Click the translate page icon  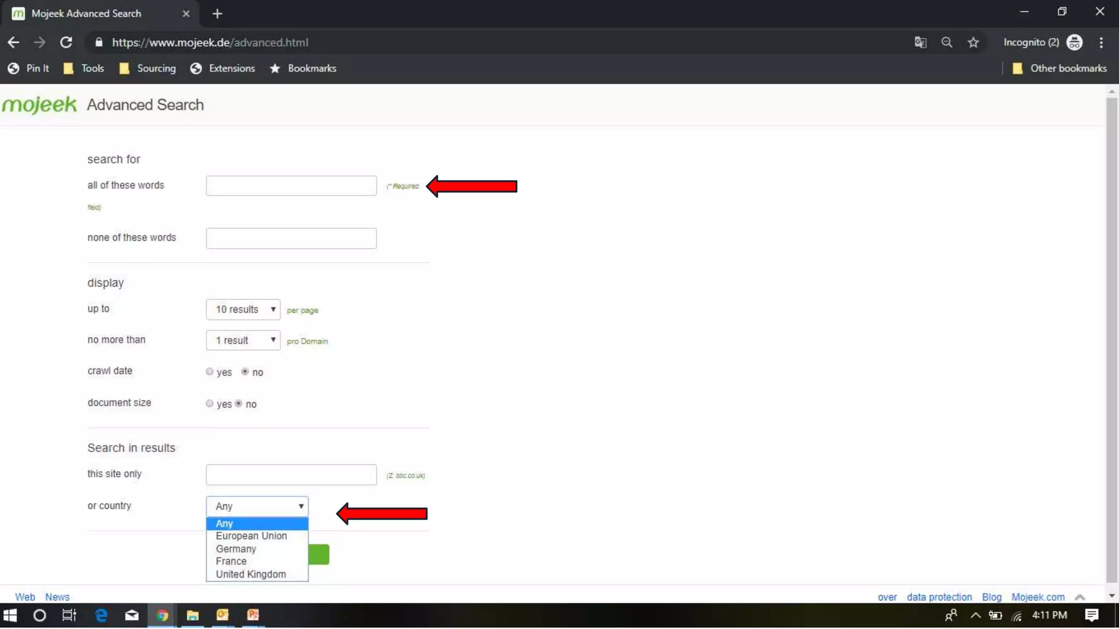coord(920,43)
